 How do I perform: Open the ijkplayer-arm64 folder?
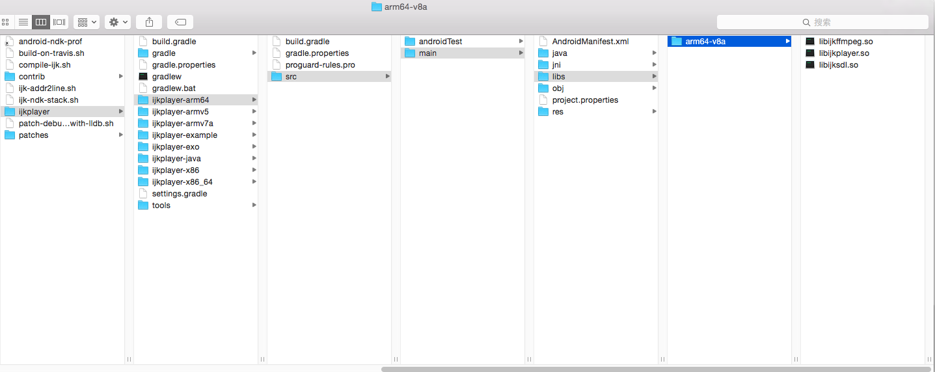pos(196,100)
